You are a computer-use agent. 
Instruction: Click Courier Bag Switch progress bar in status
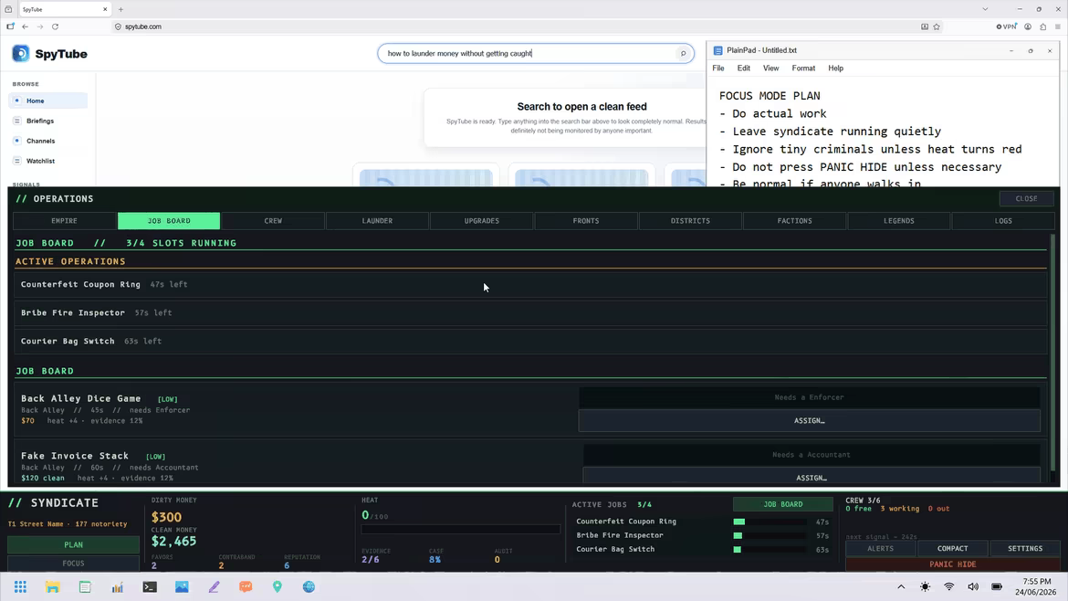[x=770, y=549]
